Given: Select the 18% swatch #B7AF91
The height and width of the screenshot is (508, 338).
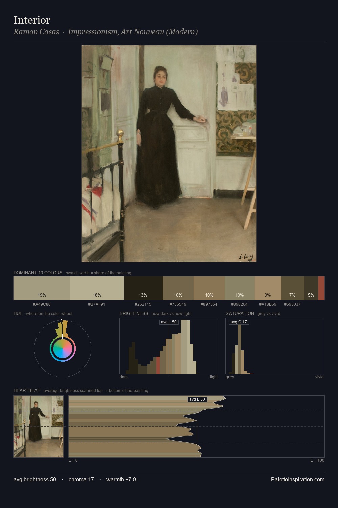Looking at the screenshot, I should point(97,288).
